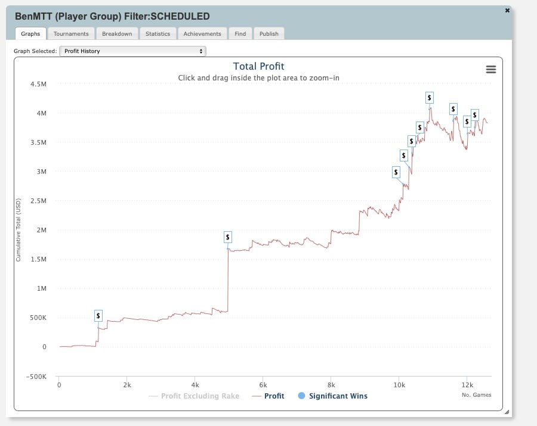537x426 pixels.
Task: Open the Breakdown tab
Action: (117, 34)
